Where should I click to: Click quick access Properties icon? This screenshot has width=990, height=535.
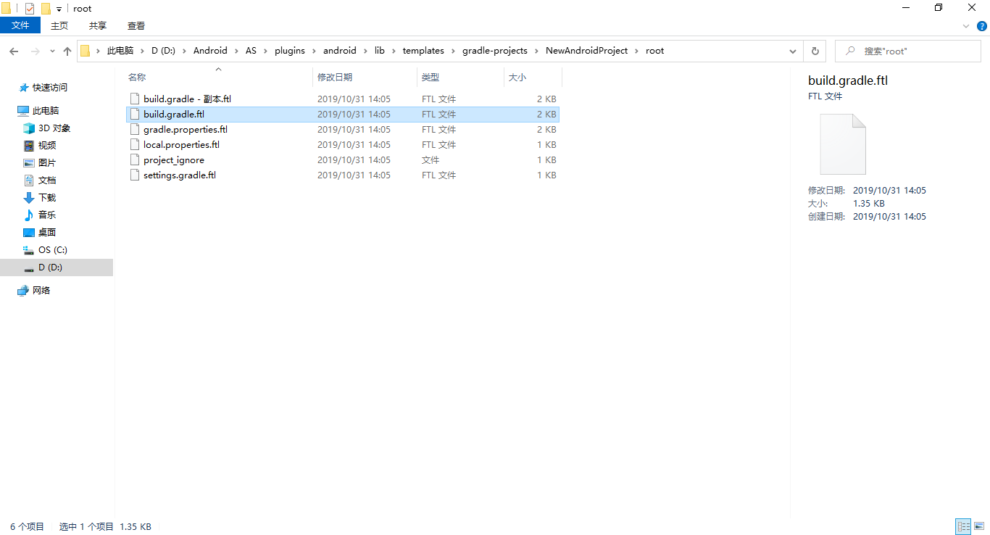click(x=29, y=9)
